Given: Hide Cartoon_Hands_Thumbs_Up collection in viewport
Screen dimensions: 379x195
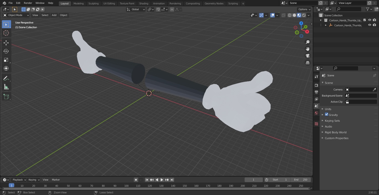Looking at the screenshot, I should pyautogui.click(x=370, y=20).
